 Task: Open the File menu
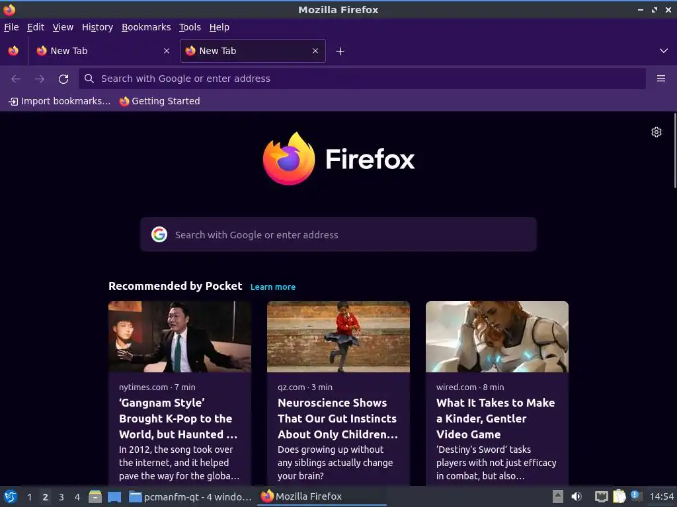coord(11,27)
